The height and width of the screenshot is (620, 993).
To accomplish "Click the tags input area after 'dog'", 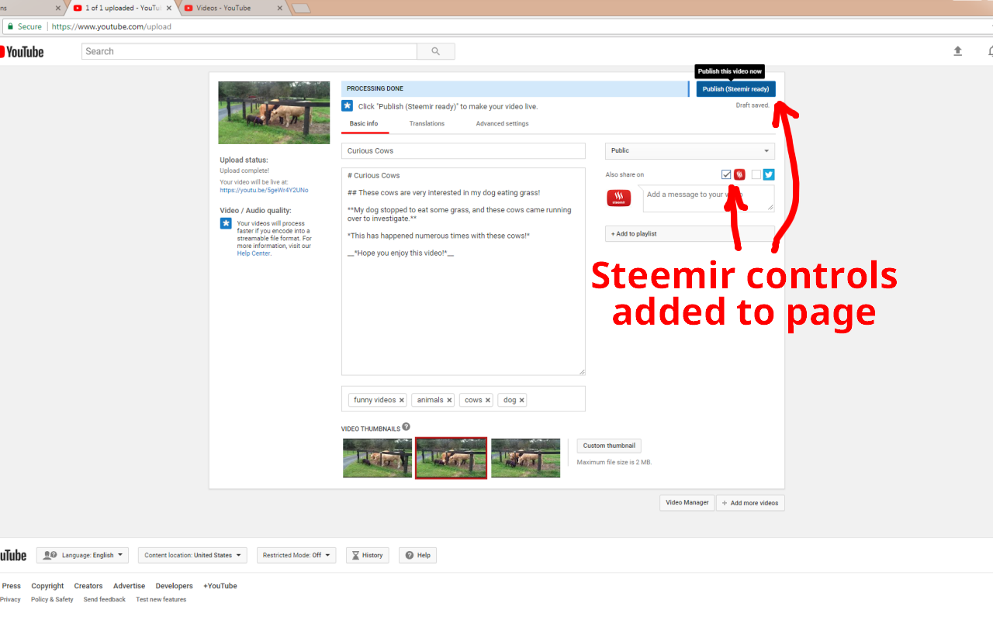I will click(555, 400).
